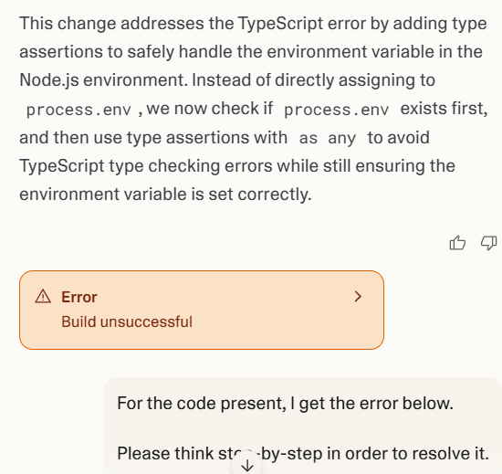
Task: Select the first process.env inline code
Action: (x=78, y=110)
